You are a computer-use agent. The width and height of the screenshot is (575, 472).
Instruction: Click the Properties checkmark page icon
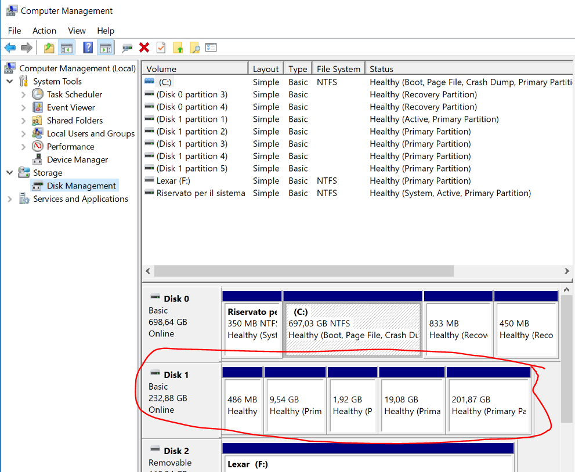(161, 48)
